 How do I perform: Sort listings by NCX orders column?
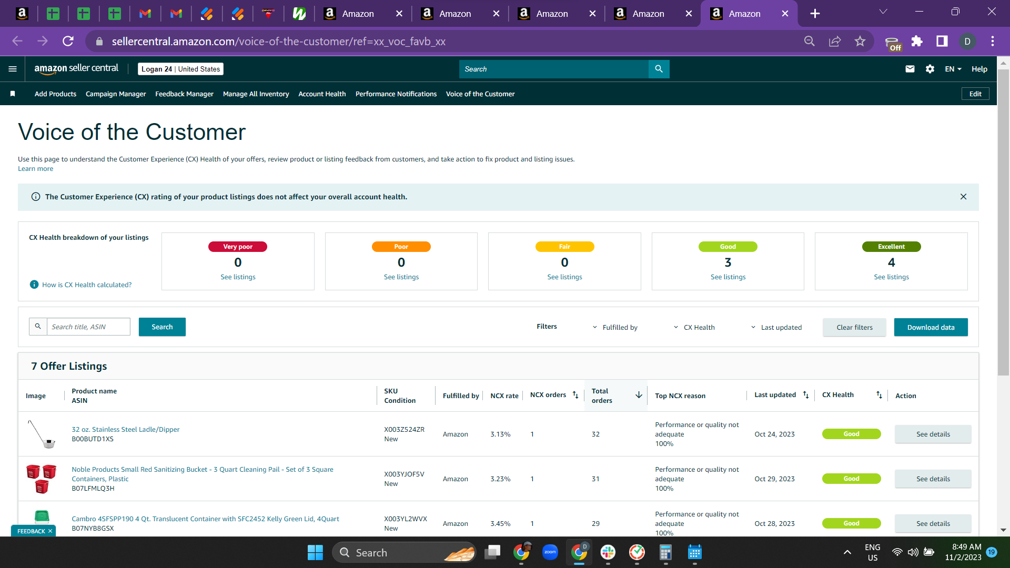coord(575,395)
